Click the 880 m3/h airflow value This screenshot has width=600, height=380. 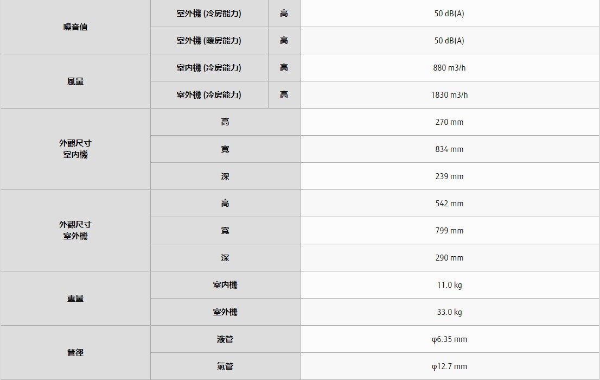[449, 68]
